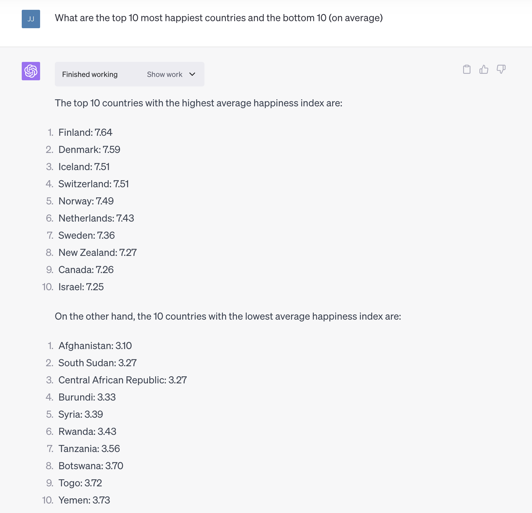Viewport: 532px width, 513px height.
Task: Click the Afghanistan: 3.10 entry
Action: [x=95, y=346]
